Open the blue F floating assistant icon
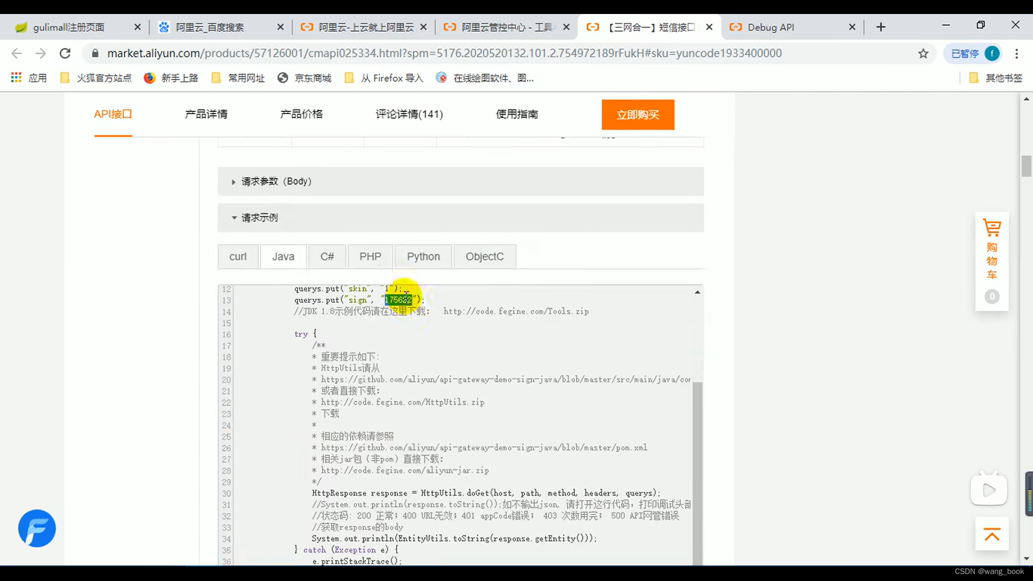 click(37, 528)
